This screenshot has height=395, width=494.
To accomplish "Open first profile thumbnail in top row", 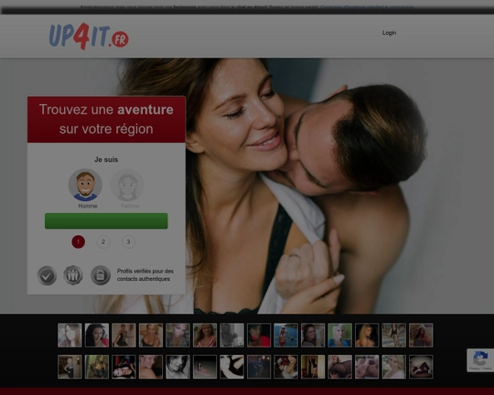I will click(x=70, y=336).
